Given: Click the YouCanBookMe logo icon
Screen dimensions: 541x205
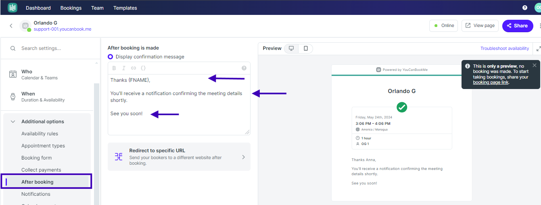Looking at the screenshot, I should tap(13, 8).
